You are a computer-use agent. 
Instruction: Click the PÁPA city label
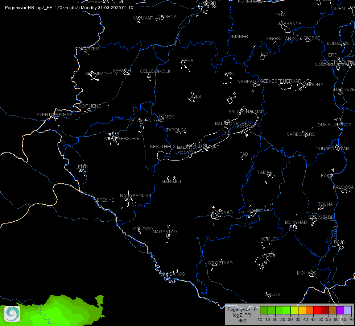[x=187, y=60]
